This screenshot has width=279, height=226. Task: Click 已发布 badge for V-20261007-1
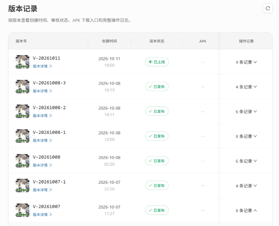[157, 185]
